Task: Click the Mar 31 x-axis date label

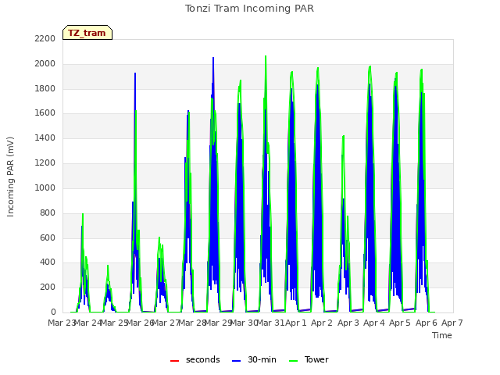Action: pos(270,323)
